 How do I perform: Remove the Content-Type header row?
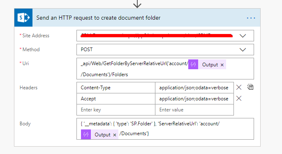click(239, 87)
